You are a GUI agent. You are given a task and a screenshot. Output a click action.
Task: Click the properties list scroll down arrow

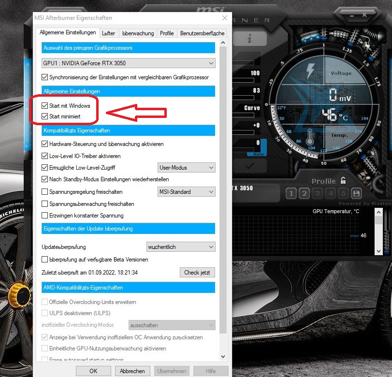tap(223, 357)
